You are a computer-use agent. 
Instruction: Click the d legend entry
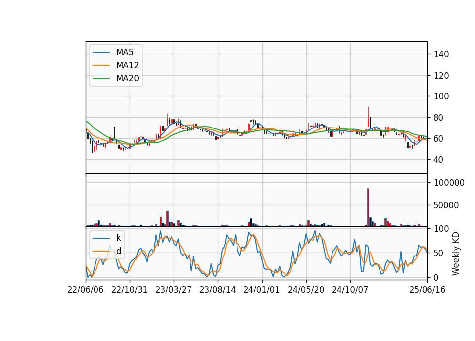tap(107, 251)
